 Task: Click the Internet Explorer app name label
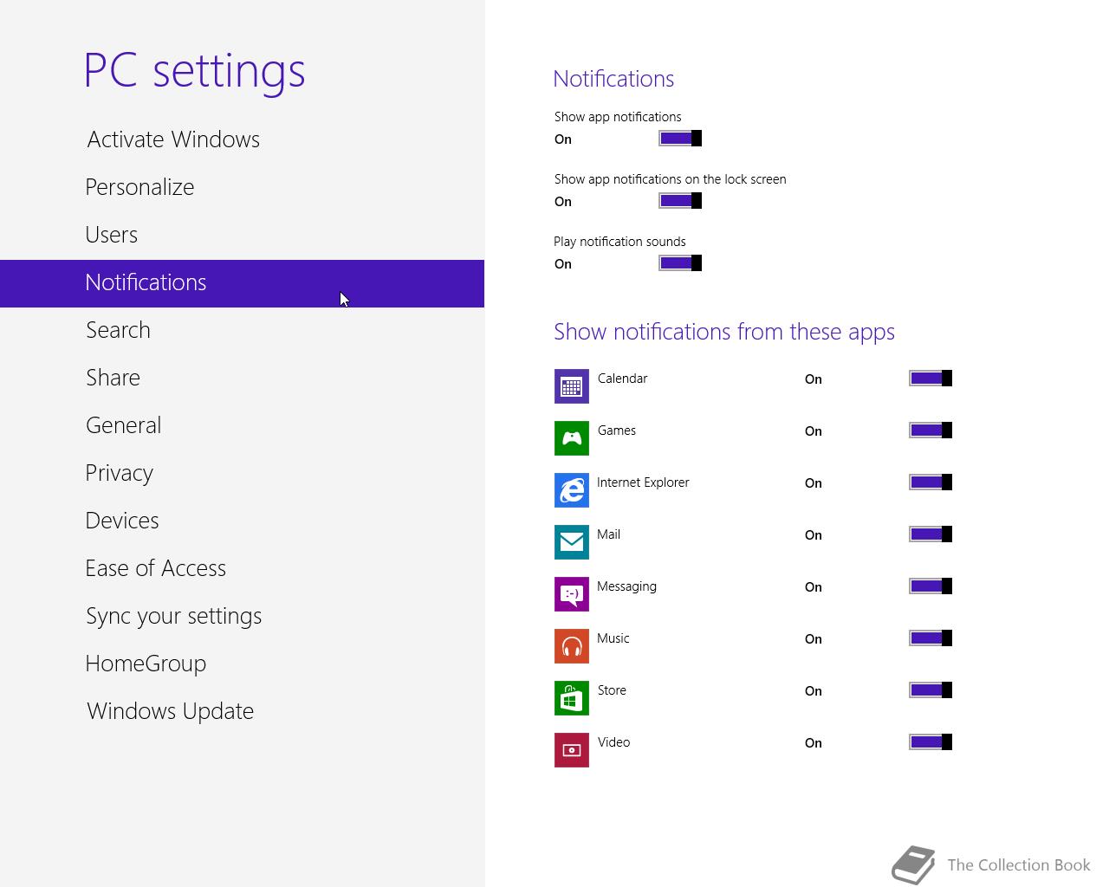pyautogui.click(x=643, y=482)
